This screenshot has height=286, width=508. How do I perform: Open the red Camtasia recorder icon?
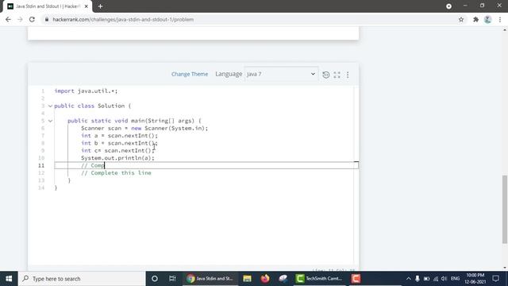[x=356, y=279]
